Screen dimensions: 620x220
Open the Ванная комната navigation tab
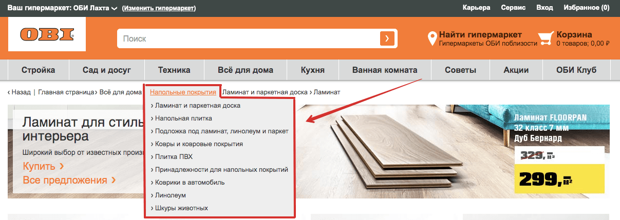(385, 70)
